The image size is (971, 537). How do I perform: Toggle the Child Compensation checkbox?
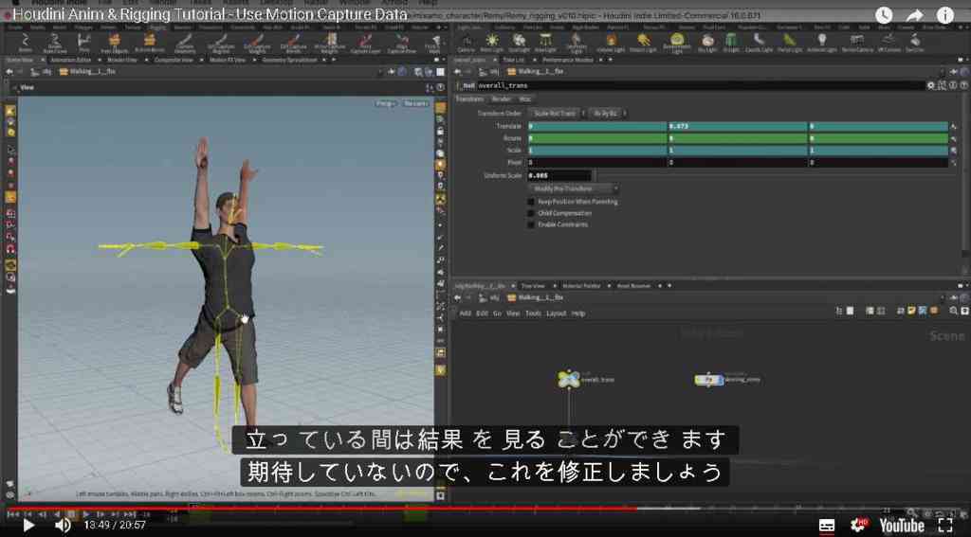tap(531, 213)
